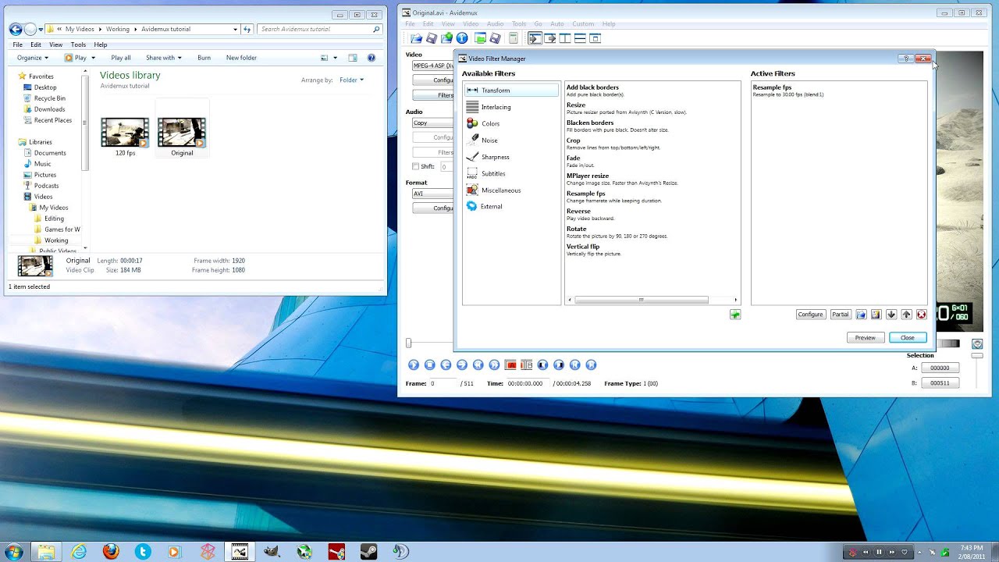Screen dimensions: 999x562
Task: Close the Video Filter Manager with Close button
Action: [907, 338]
